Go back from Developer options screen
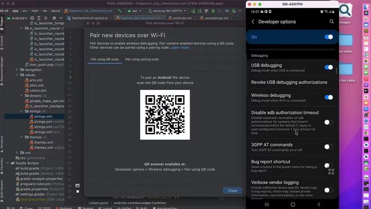Viewport: 371px width, 209px height. tap(253, 21)
